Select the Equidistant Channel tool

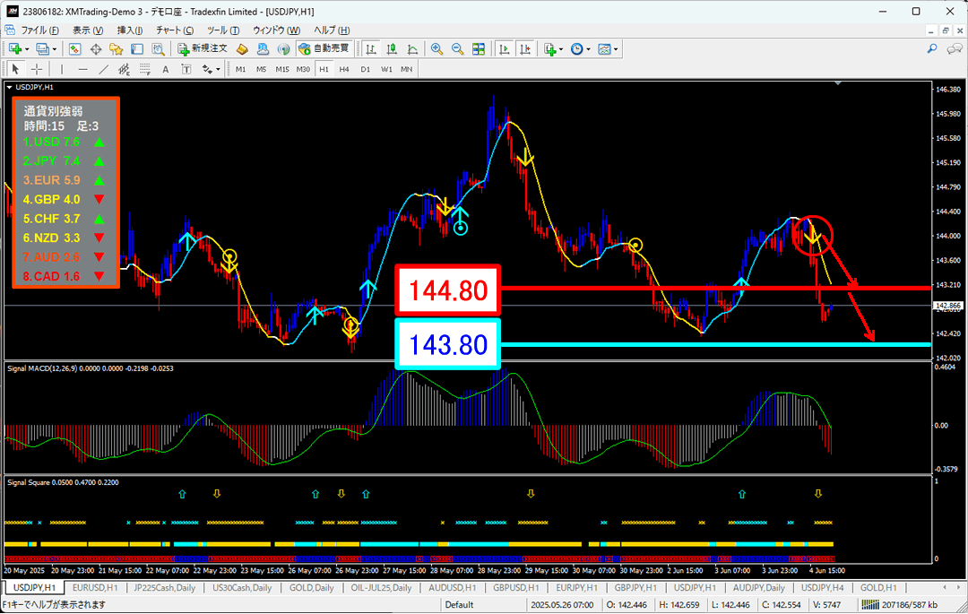pyautogui.click(x=124, y=69)
